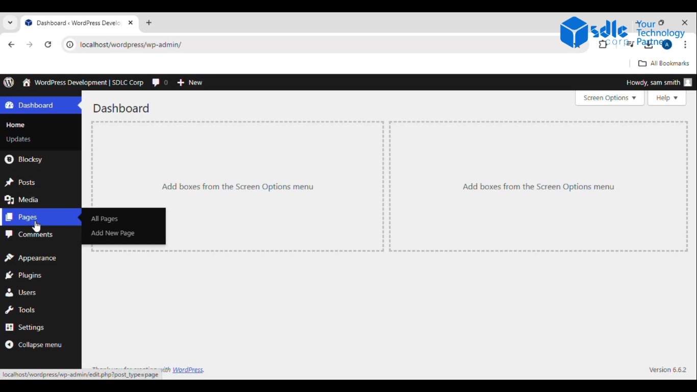Image resolution: width=697 pixels, height=392 pixels.
Task: Open the tab search chevron dropdown
Action: pos(10,22)
